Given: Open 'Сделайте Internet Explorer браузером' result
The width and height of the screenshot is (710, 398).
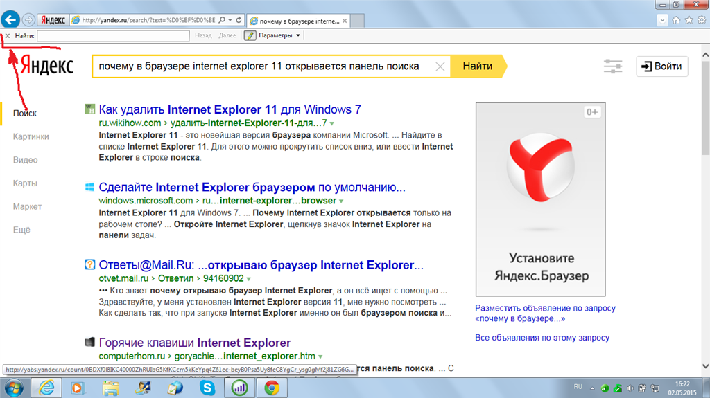Looking at the screenshot, I should [252, 188].
